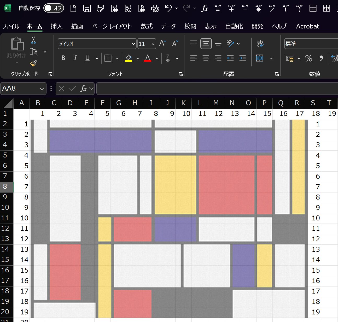Click the print preview icon in quick access toolbar
The image size is (338, 322).
pos(155,8)
